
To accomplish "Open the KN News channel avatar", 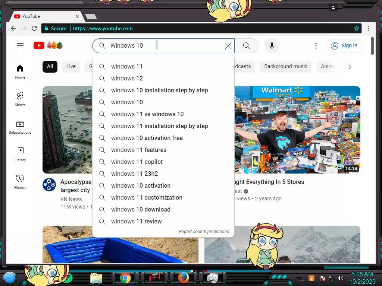I will [x=49, y=185].
